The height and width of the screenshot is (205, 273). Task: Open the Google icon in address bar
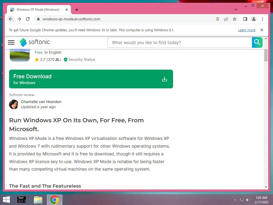coord(218,19)
